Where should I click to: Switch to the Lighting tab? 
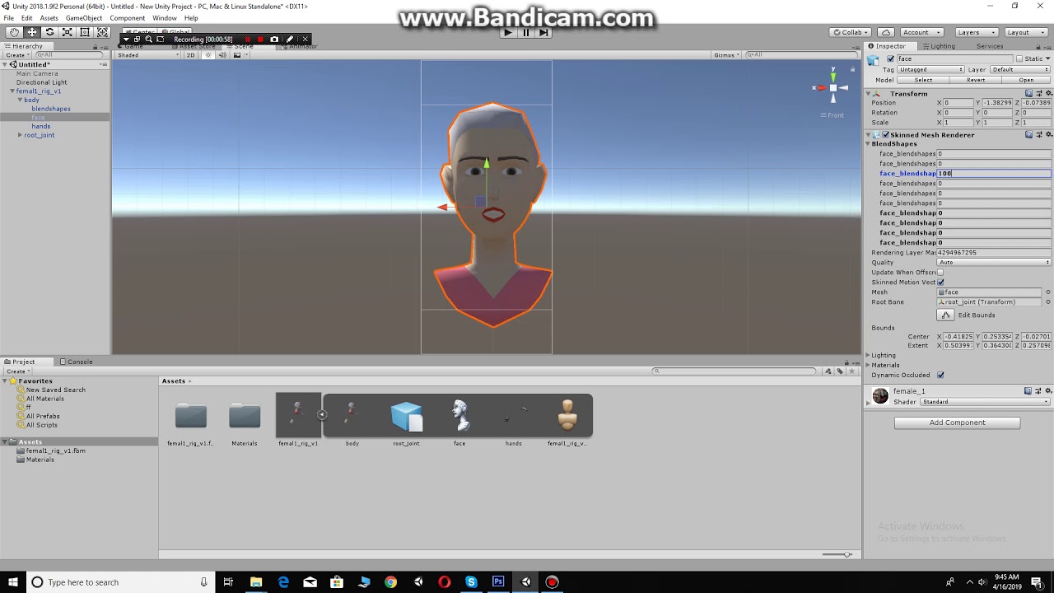click(938, 46)
